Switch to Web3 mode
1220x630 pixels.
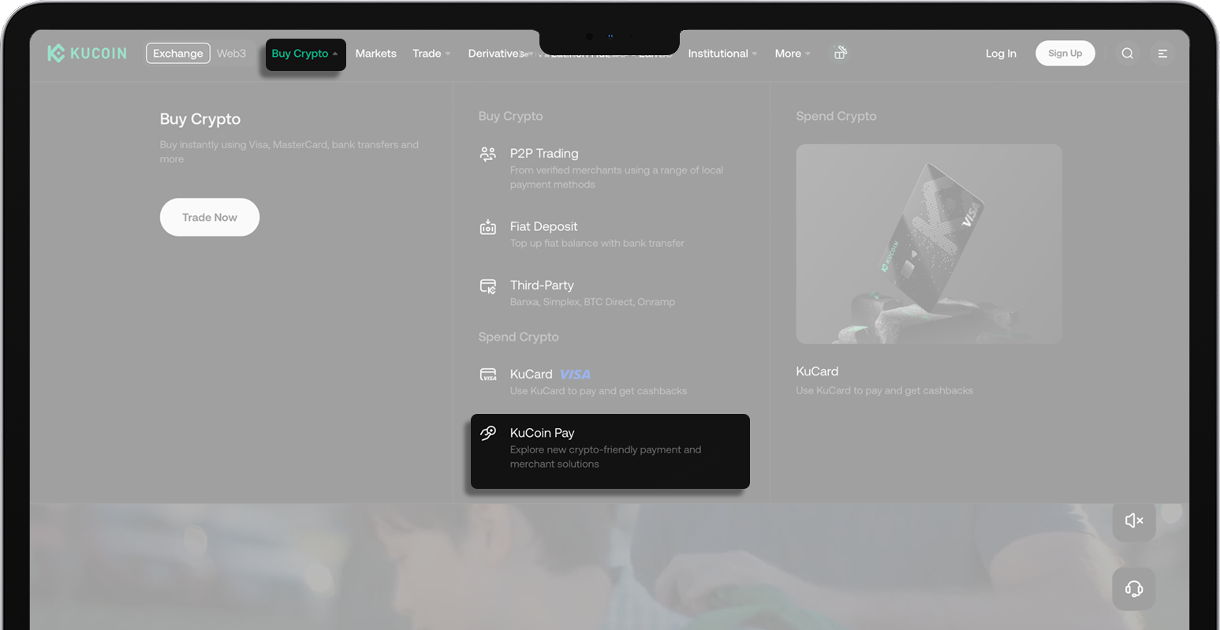[x=231, y=54]
